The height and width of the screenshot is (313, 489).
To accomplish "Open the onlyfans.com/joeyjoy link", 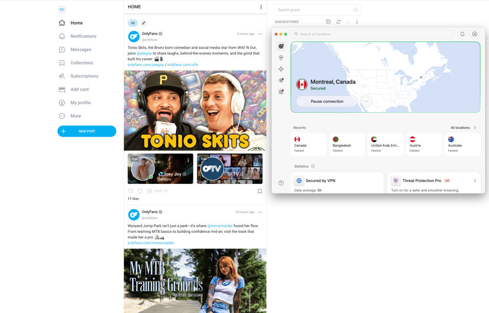I will pyautogui.click(x=146, y=65).
